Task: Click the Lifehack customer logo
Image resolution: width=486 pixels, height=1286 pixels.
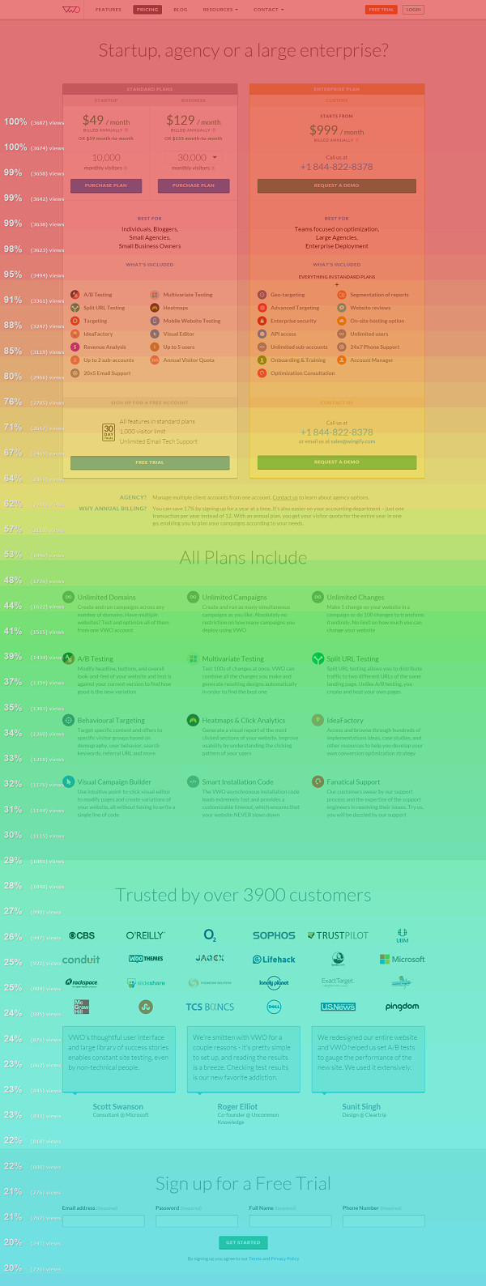Action: (x=274, y=960)
